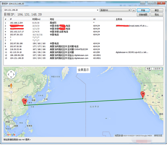Click the red map marker in California
Viewport: 168px width, 145px height.
pyautogui.click(x=143, y=95)
